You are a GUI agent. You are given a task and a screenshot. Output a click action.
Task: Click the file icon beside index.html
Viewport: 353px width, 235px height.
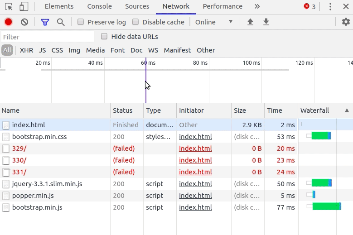tap(6, 125)
